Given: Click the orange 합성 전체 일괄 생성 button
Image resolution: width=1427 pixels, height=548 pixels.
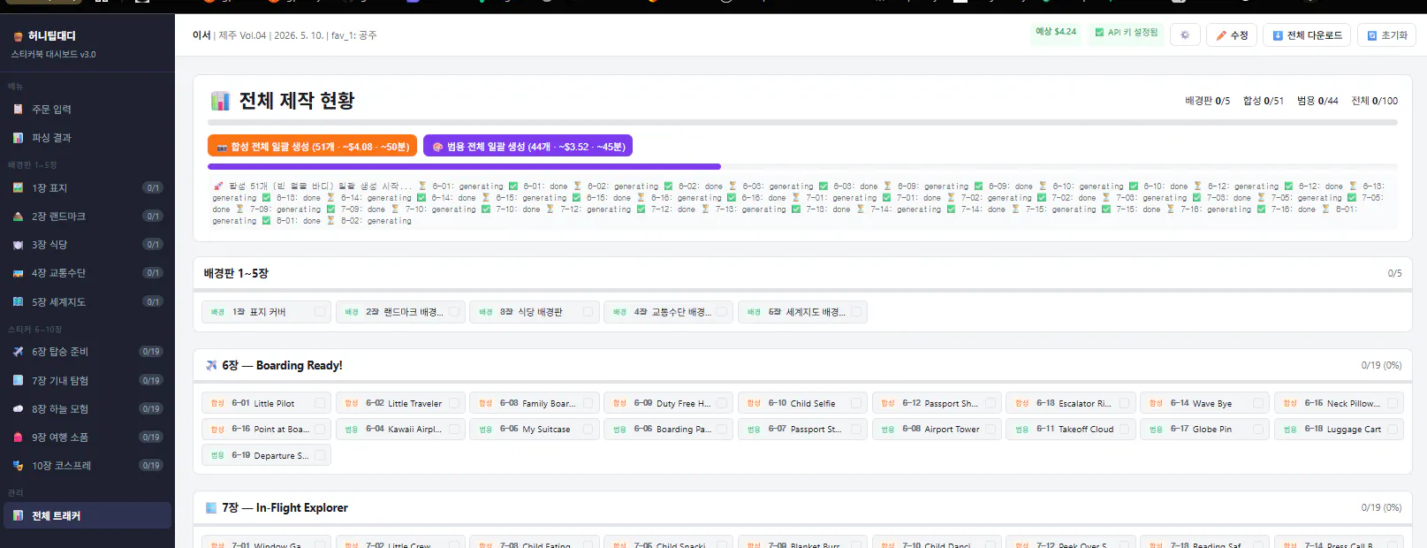Looking at the screenshot, I should click(312, 146).
